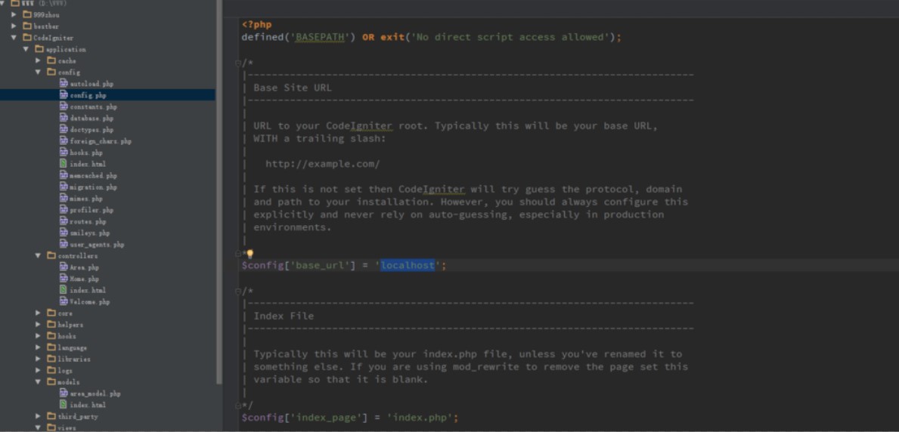The width and height of the screenshot is (899, 432).
Task: Open constants.php from the config folder
Action: click(93, 106)
